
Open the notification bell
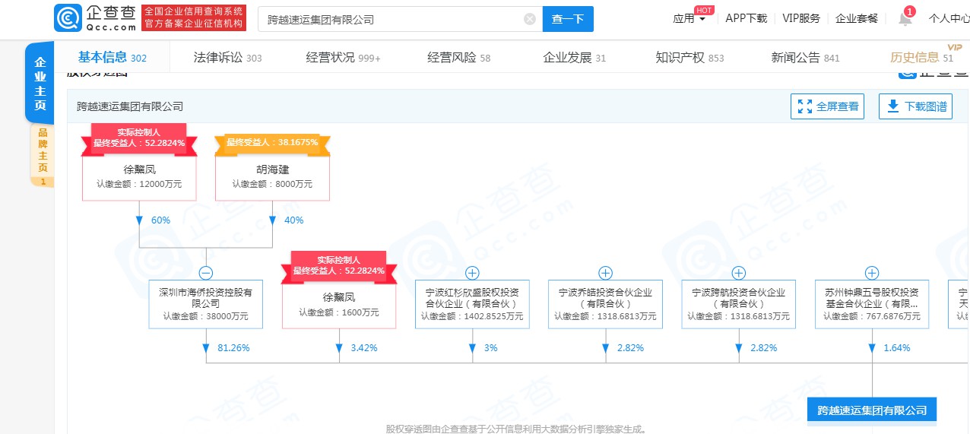(x=905, y=18)
